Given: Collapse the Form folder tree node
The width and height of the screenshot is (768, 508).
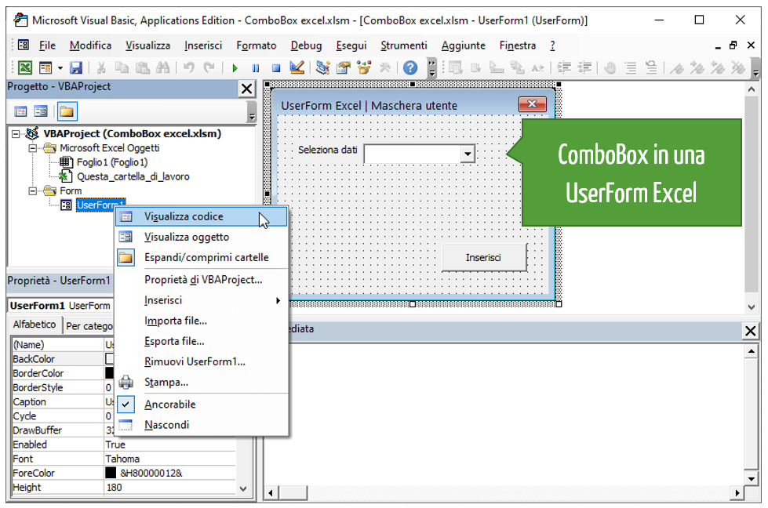Looking at the screenshot, I should pos(32,190).
